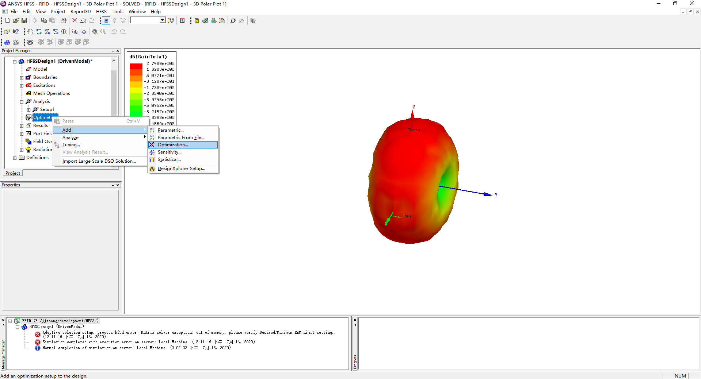This screenshot has height=379, width=701.
Task: Expand the Boundaries tree node
Action: point(22,78)
